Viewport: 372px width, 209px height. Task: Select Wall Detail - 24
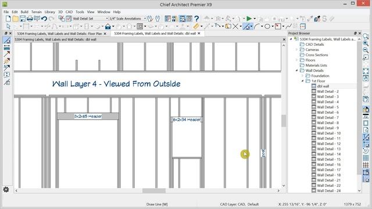pos(328,190)
